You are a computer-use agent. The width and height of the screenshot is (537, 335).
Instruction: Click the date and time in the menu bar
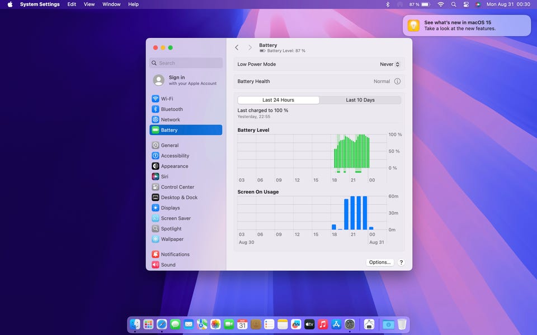[508, 4]
